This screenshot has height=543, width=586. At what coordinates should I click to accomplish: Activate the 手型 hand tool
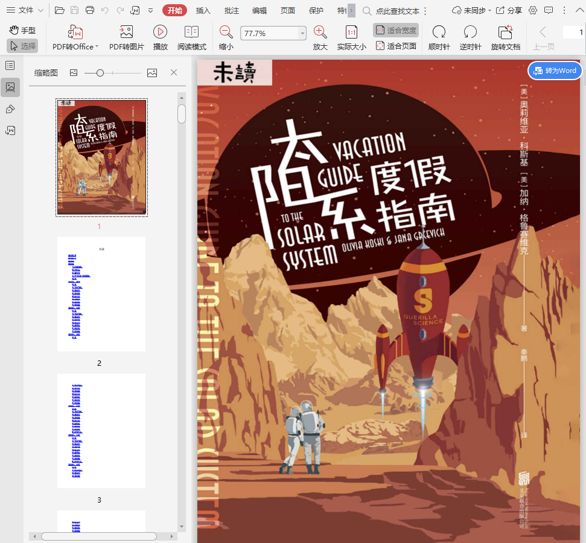(x=22, y=30)
